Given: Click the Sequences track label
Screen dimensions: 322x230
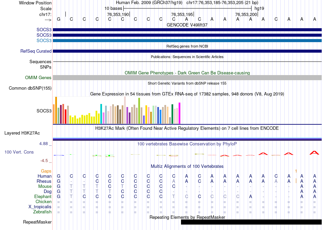Looking at the screenshot, I should click(40, 61).
